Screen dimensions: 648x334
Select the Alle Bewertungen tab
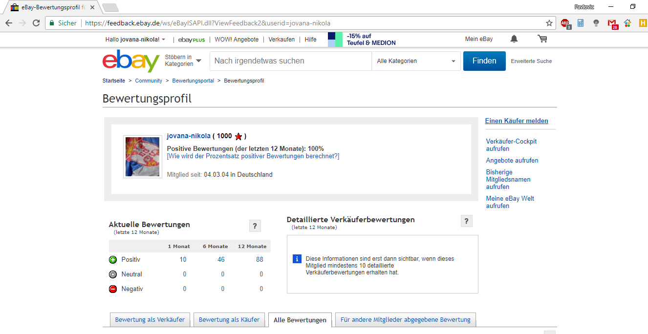pyautogui.click(x=300, y=320)
